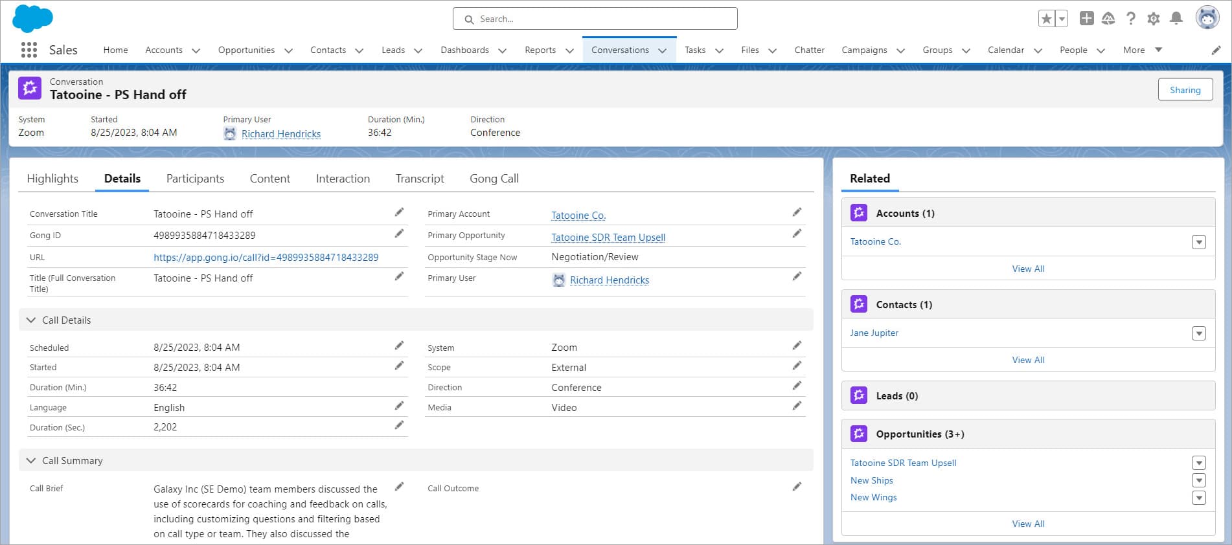
Task: Open the notifications bell
Action: pyautogui.click(x=1176, y=19)
